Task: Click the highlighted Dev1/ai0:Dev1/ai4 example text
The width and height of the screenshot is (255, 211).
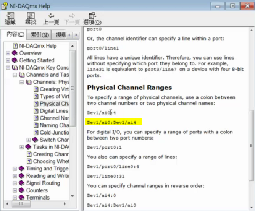Action: [111, 122]
